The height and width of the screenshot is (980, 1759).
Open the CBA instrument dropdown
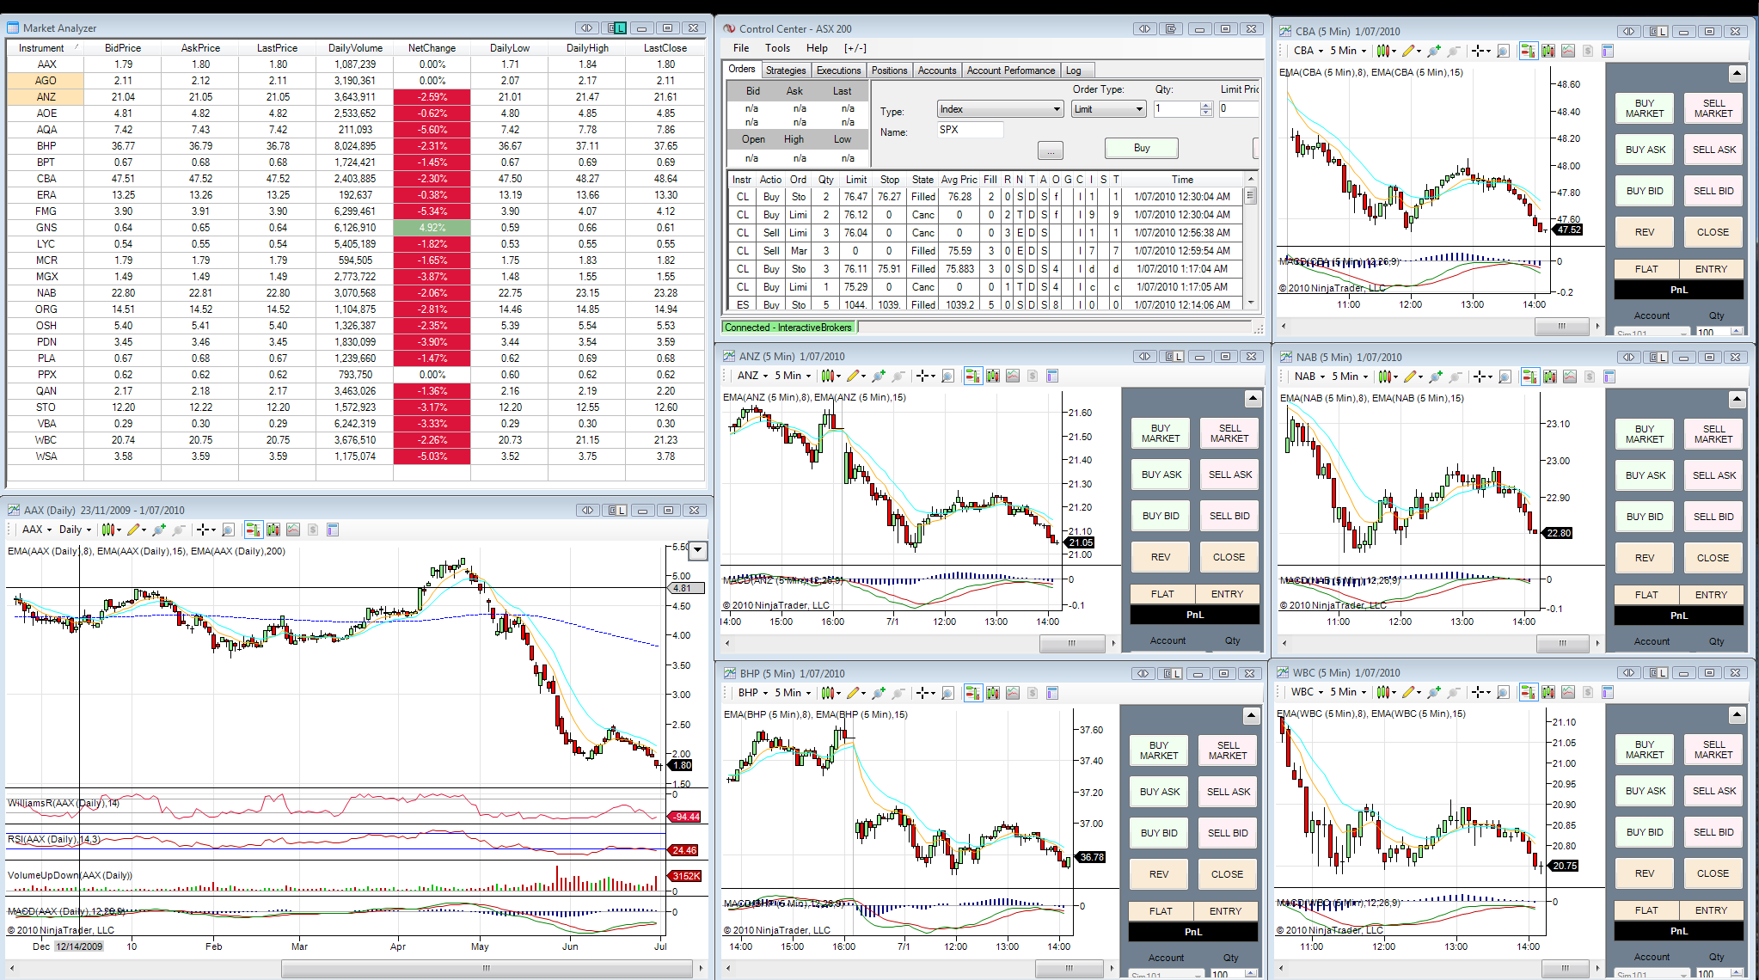[1309, 51]
